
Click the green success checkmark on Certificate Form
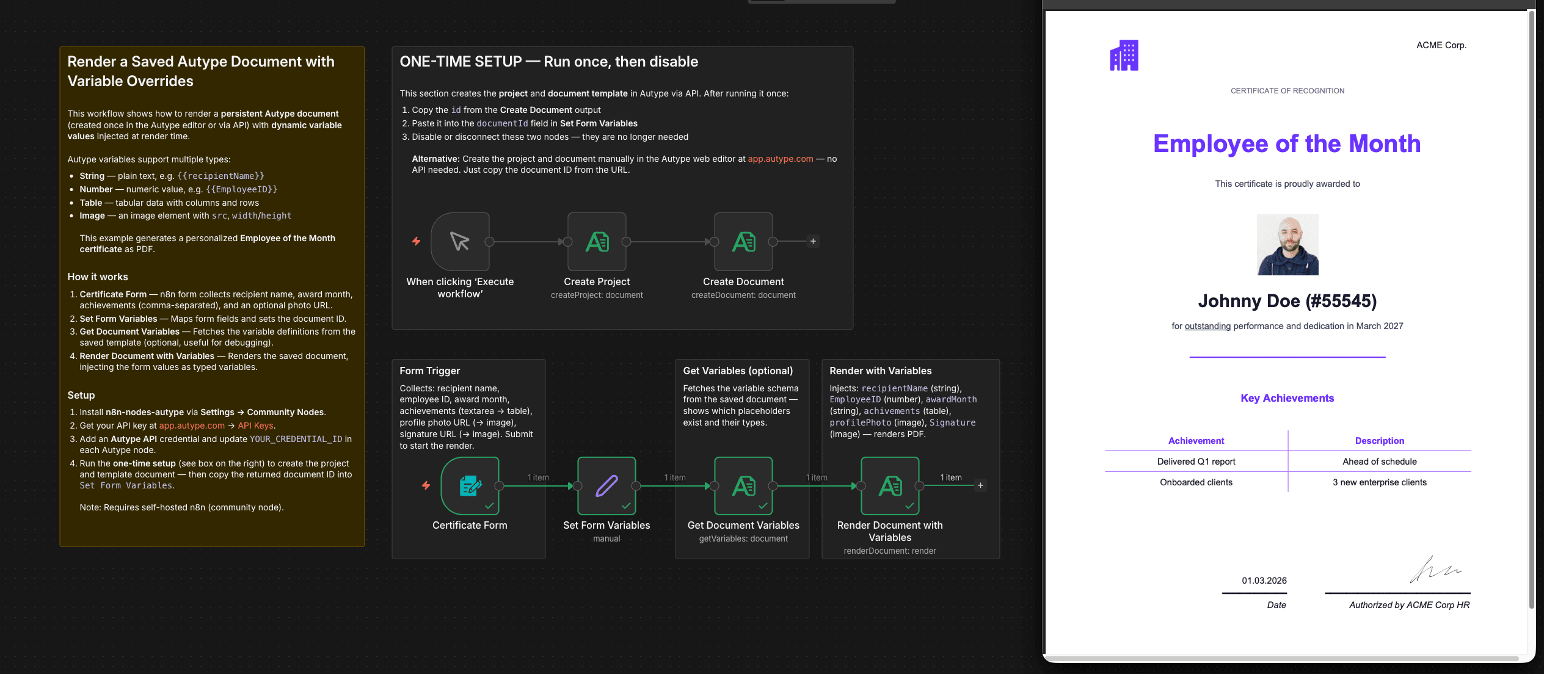489,506
